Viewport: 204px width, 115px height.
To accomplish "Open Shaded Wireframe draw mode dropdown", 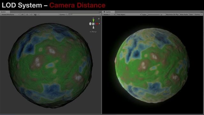I will 10,14.
